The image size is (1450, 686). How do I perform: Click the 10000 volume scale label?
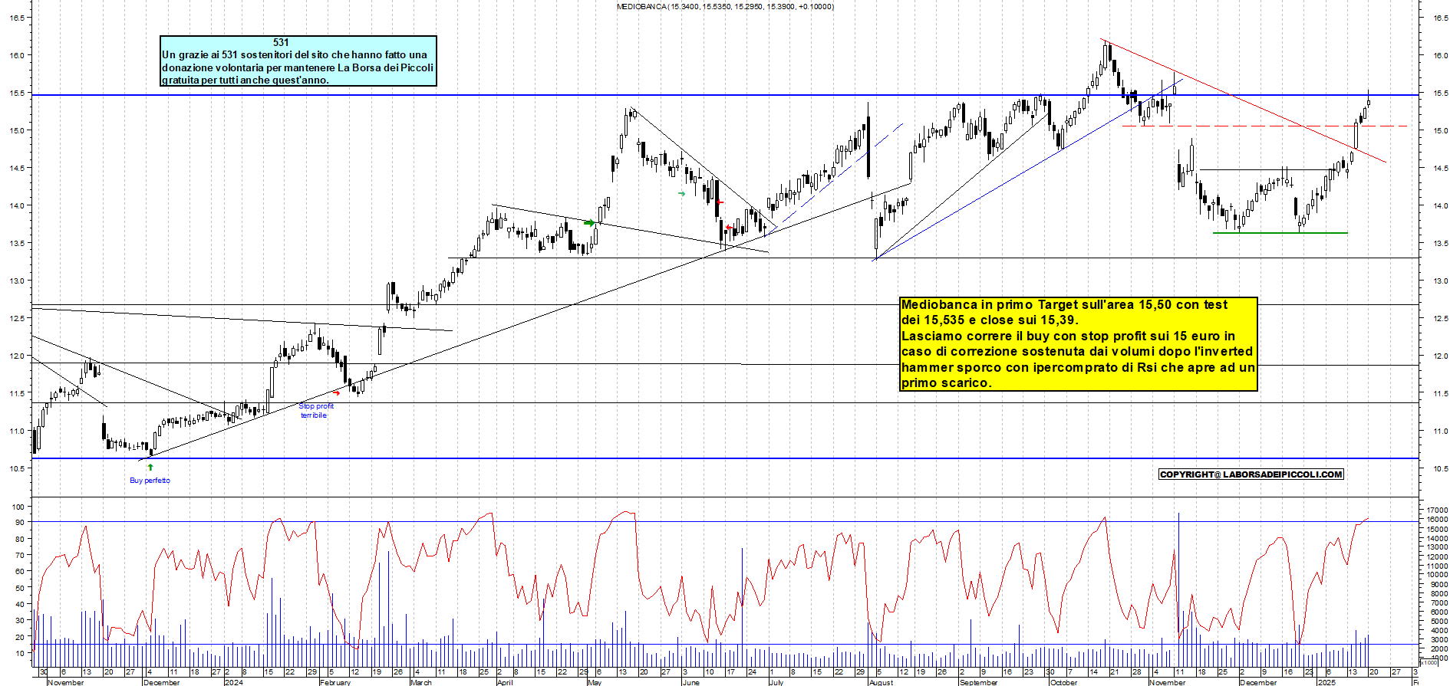pos(1437,575)
